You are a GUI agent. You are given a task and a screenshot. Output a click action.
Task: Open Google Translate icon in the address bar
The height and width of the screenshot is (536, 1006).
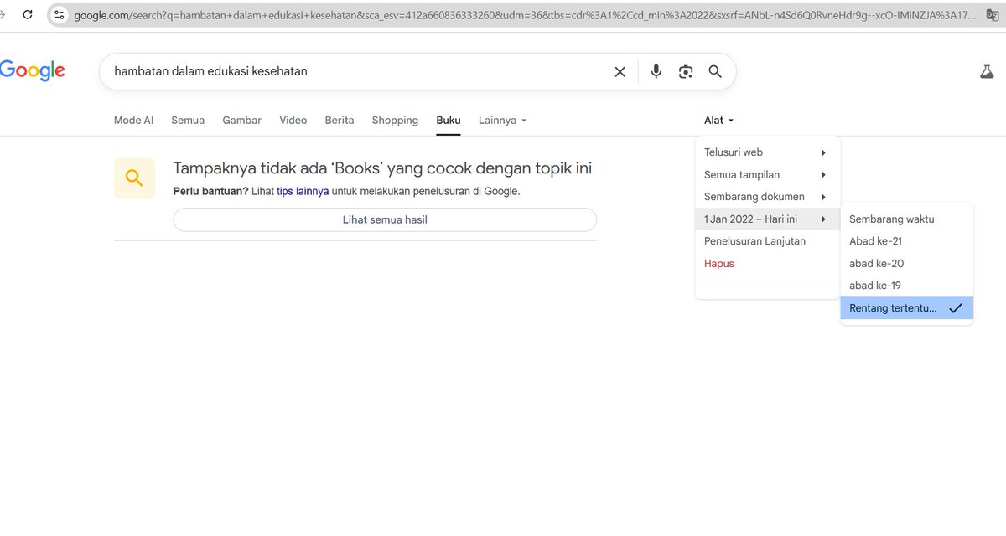(993, 13)
